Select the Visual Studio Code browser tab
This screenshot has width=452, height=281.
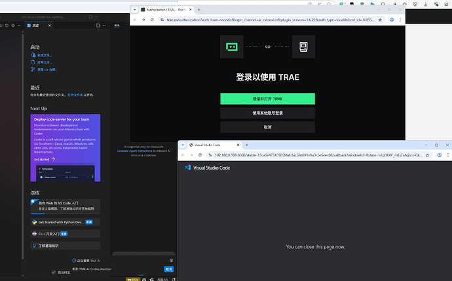tap(215, 145)
